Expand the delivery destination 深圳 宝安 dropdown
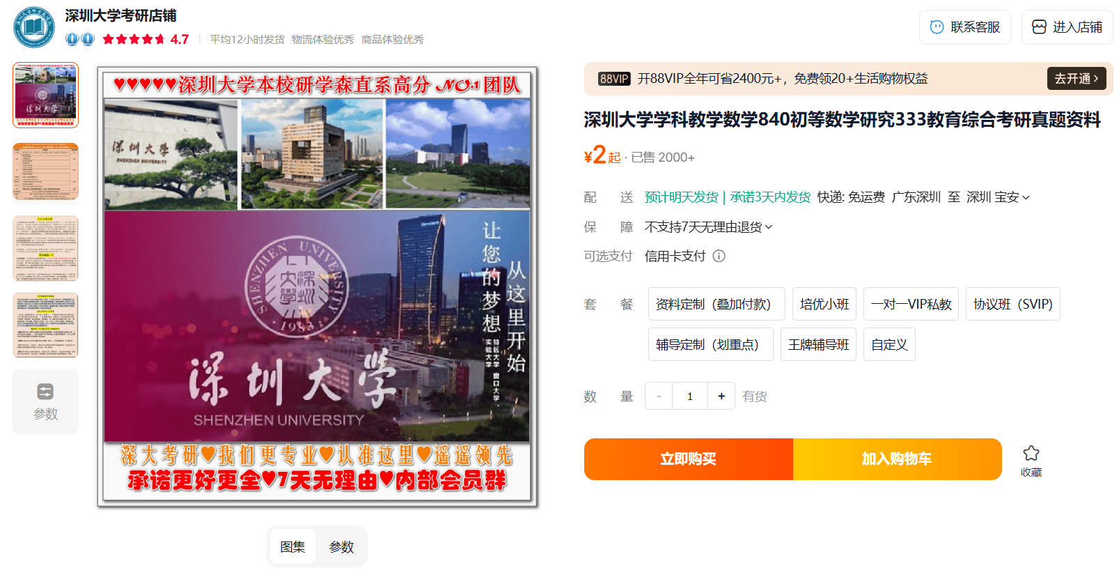Image resolution: width=1119 pixels, height=577 pixels. (998, 197)
